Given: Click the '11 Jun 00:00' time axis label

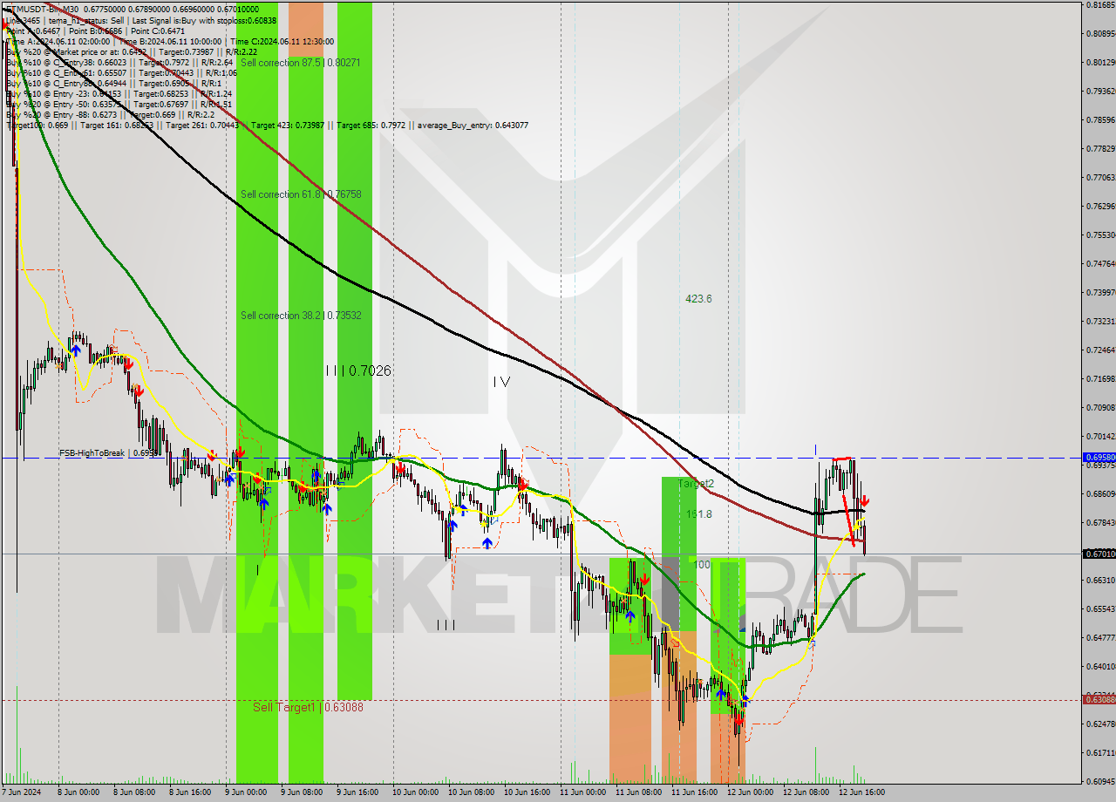Looking at the screenshot, I should pos(582,792).
